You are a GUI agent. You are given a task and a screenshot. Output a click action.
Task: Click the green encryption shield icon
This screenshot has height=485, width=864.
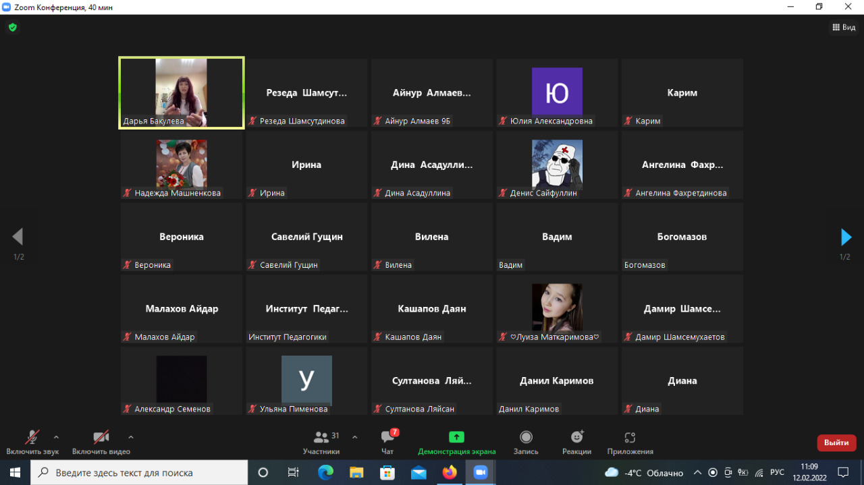[12, 28]
